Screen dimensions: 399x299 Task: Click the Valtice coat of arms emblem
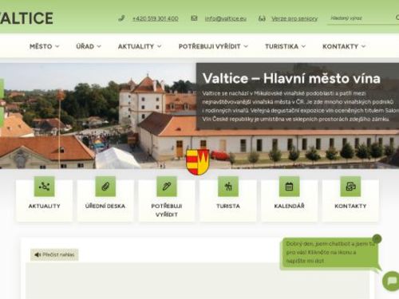[197, 162]
